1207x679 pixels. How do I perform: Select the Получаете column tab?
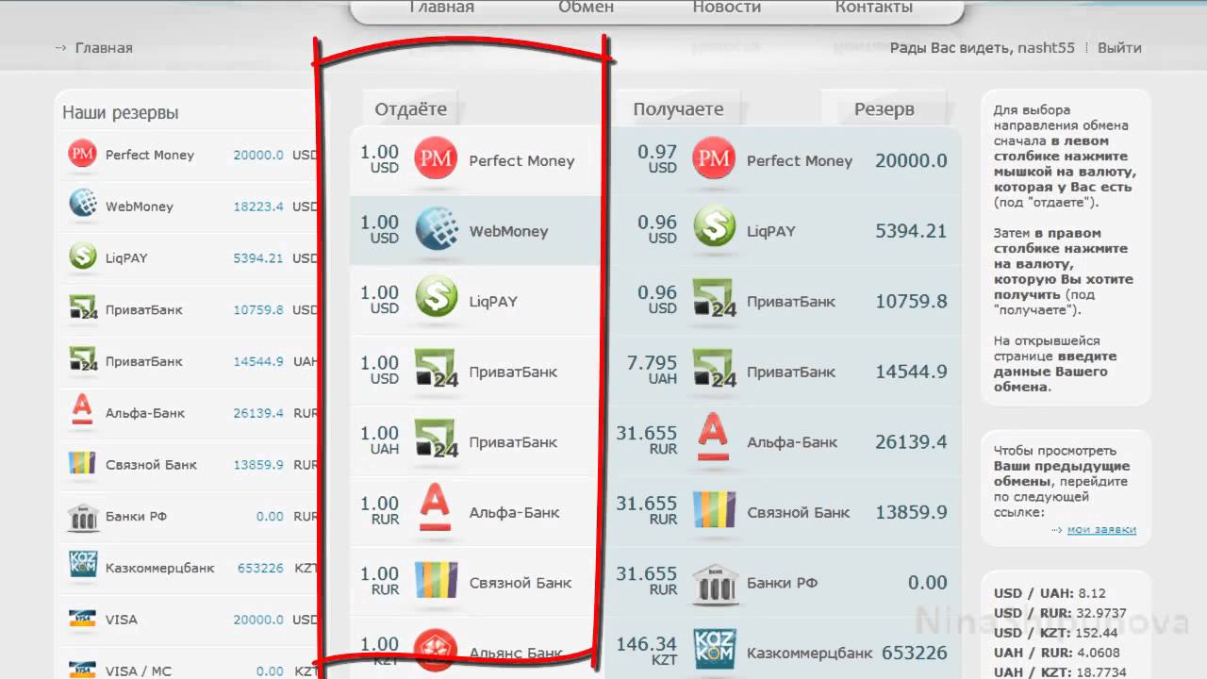point(678,109)
